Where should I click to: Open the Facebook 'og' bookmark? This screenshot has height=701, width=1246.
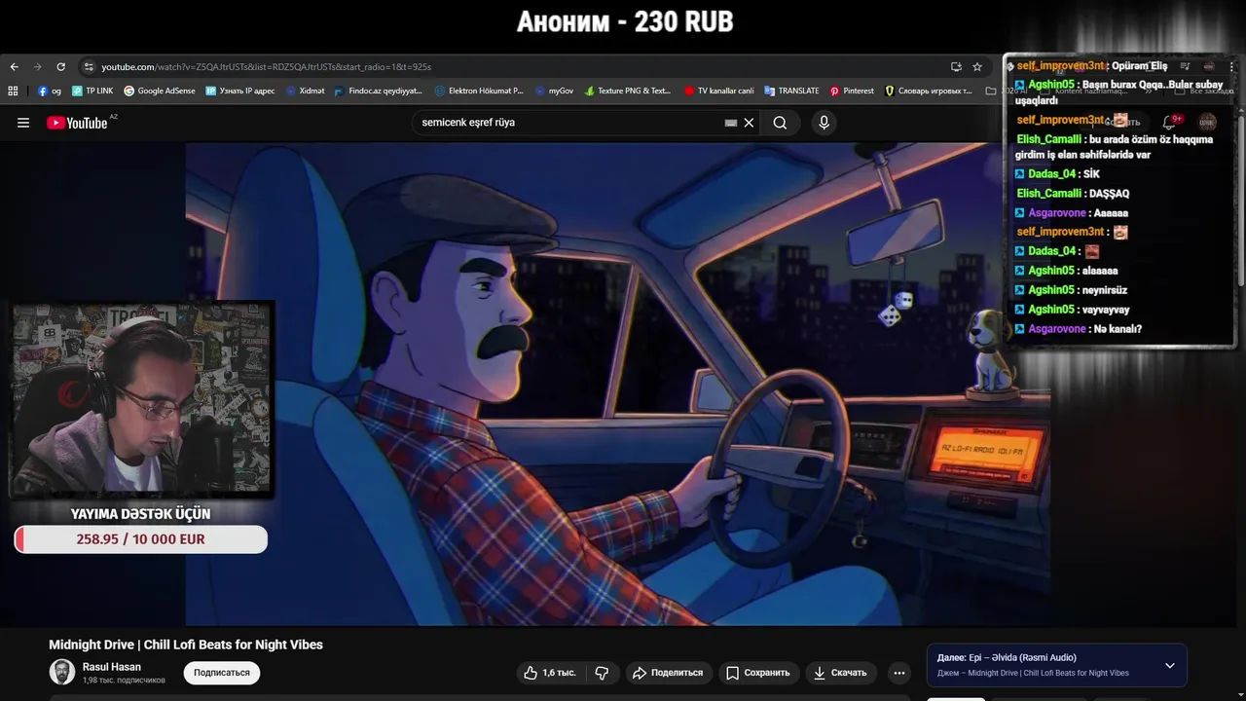pos(50,91)
